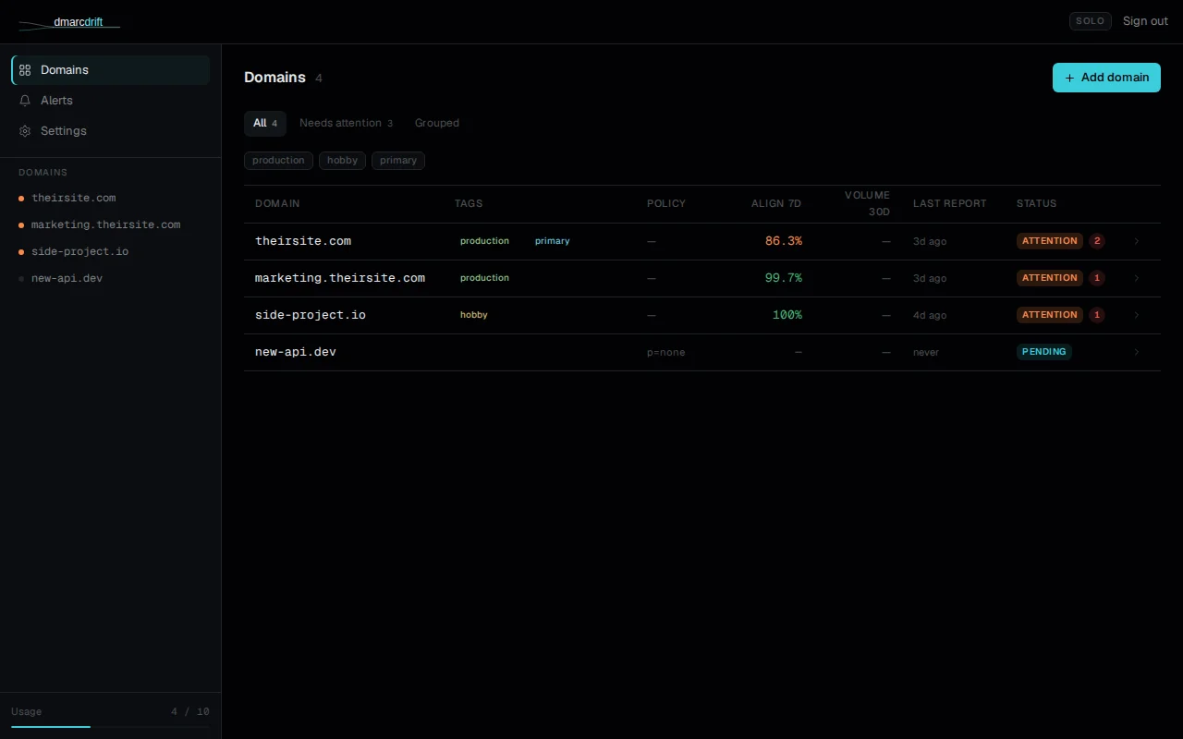Click the Settings gear icon

25,131
